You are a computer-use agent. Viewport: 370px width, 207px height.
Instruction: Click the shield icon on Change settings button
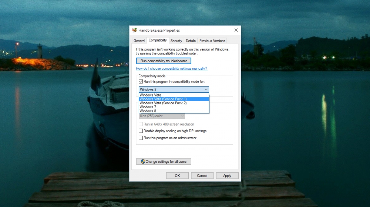point(143,161)
